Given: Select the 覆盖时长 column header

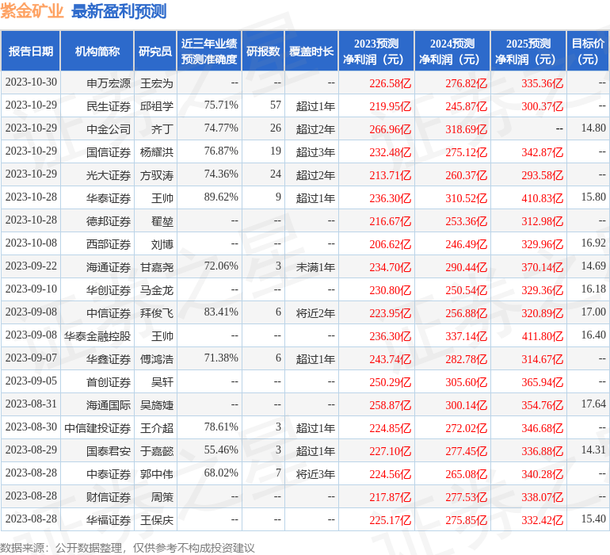Looking at the screenshot, I should (311, 51).
